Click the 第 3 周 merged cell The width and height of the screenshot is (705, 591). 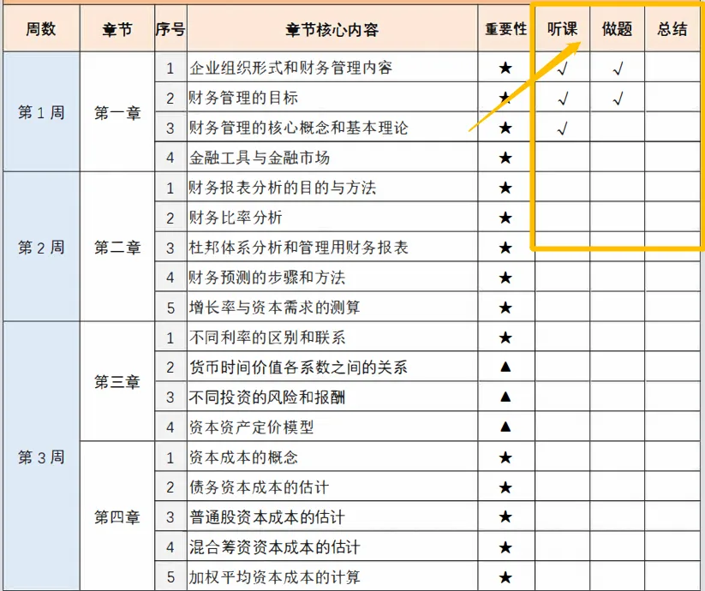point(41,457)
